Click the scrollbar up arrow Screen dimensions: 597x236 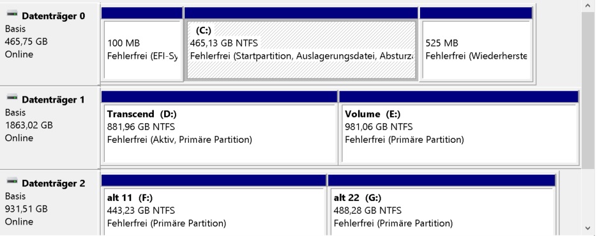[589, 6]
